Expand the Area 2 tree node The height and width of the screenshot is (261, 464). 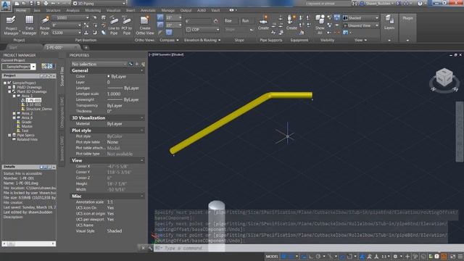[x=14, y=113]
